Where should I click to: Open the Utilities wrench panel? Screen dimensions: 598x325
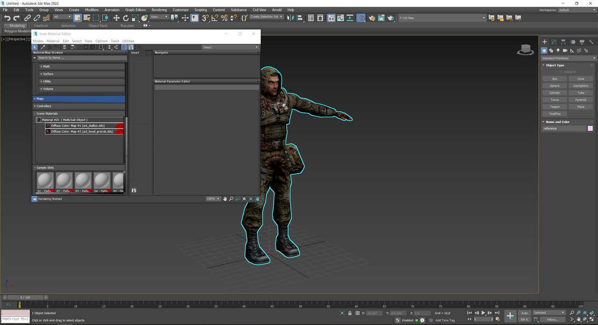point(591,42)
